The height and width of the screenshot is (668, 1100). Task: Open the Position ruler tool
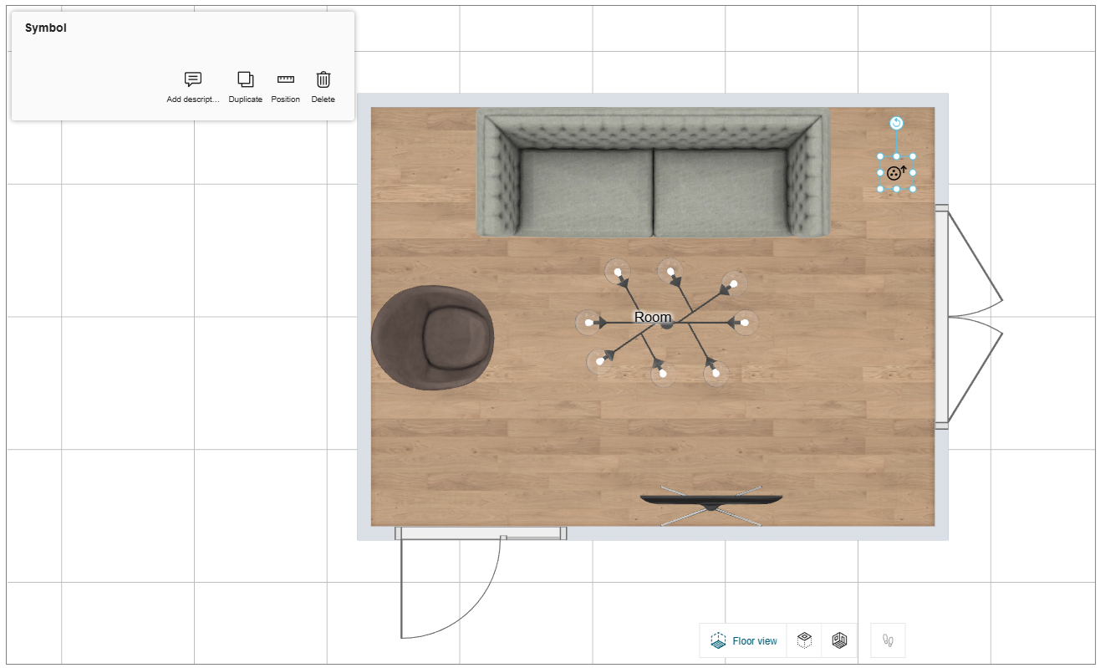pos(286,80)
